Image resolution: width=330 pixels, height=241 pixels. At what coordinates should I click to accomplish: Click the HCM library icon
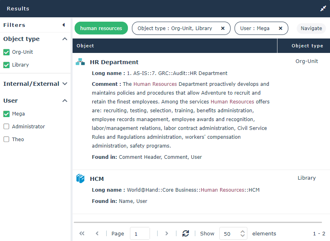click(x=81, y=178)
